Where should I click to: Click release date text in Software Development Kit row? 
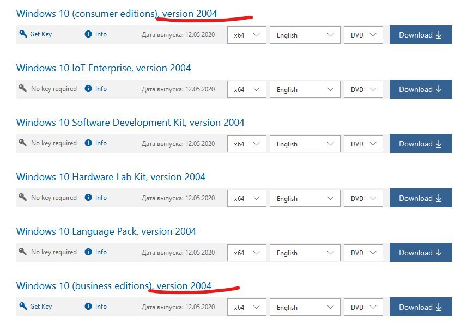coord(178,144)
